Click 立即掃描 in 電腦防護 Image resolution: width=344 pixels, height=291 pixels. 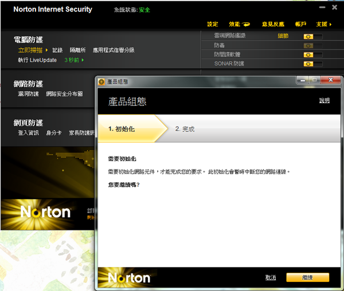[x=30, y=50]
